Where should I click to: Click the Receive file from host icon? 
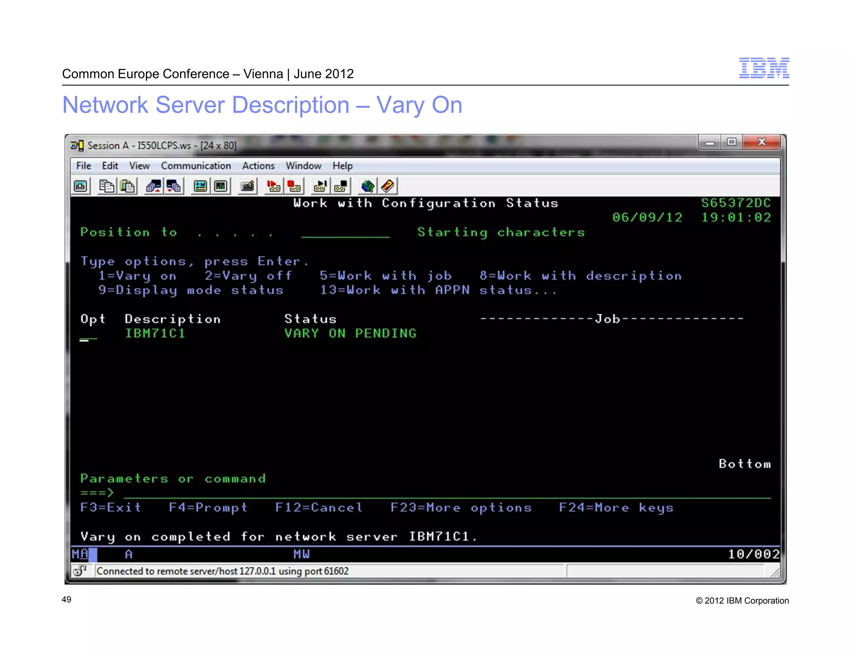[174, 186]
